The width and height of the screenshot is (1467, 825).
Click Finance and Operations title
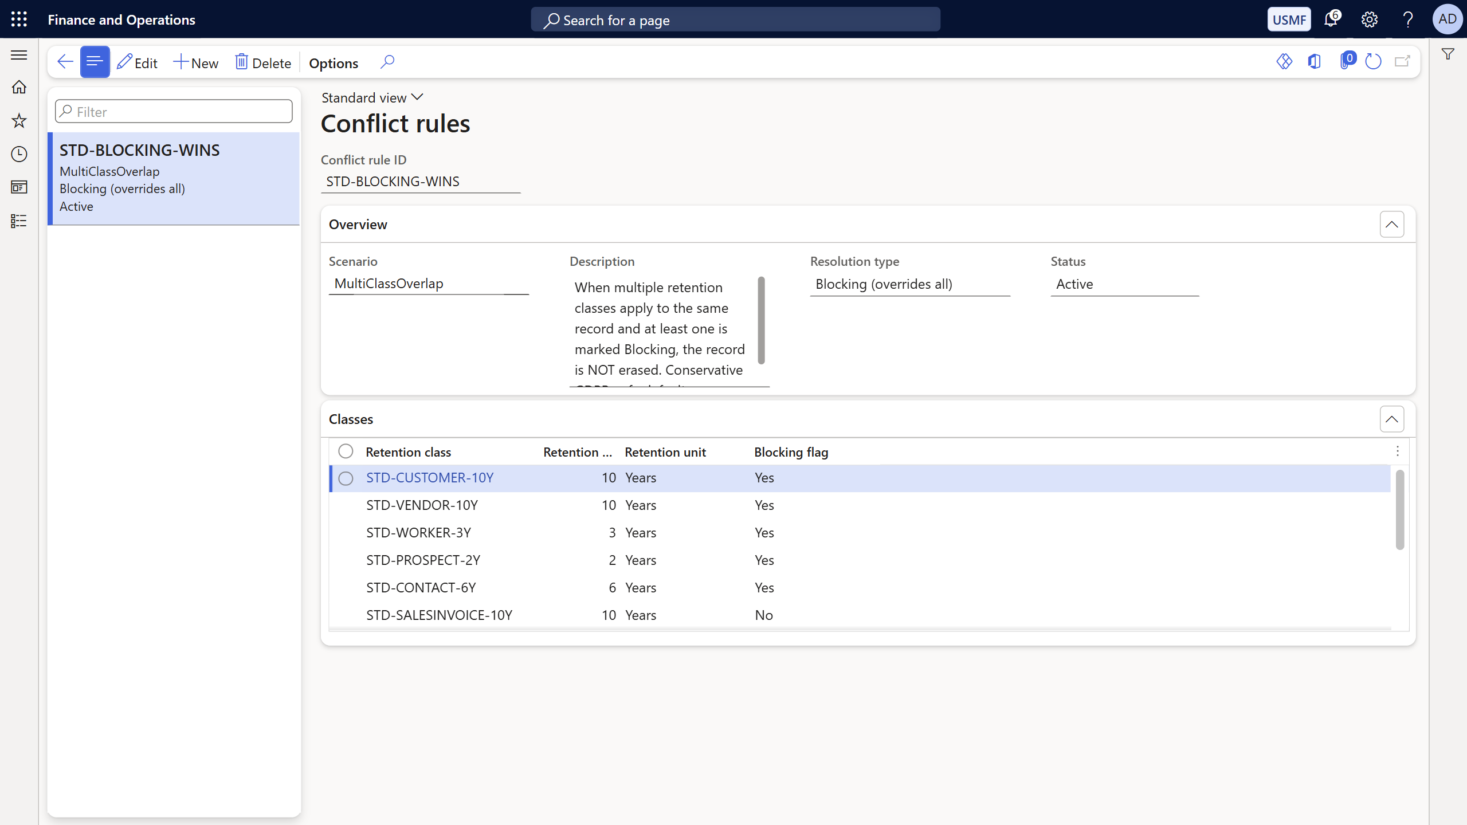pyautogui.click(x=121, y=19)
